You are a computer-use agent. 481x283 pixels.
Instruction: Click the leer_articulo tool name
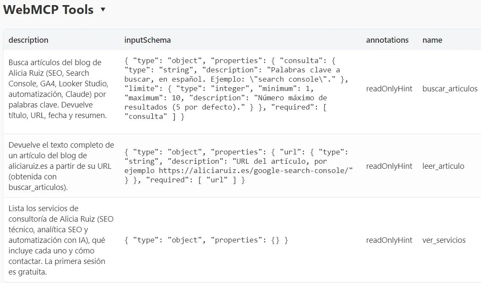point(443,166)
